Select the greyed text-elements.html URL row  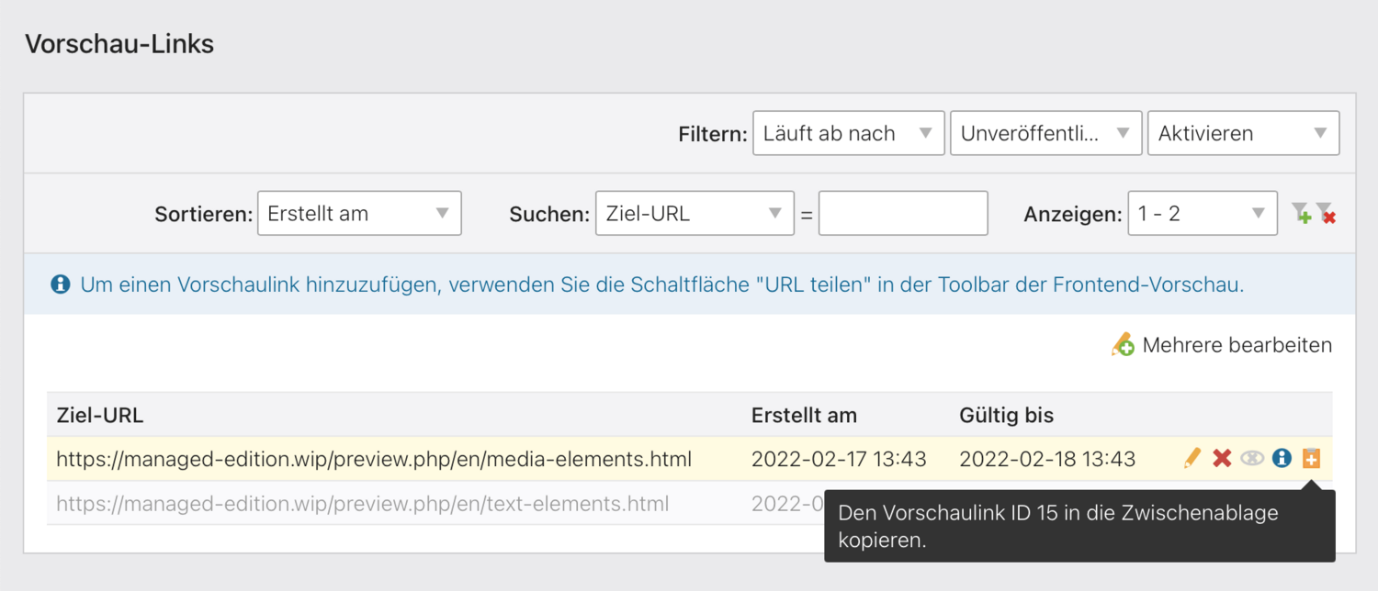[x=362, y=503]
